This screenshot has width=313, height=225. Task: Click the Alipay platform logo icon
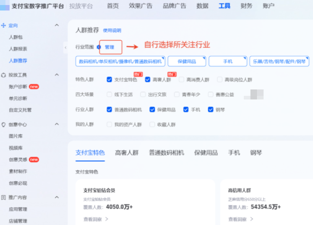pos(5,5)
